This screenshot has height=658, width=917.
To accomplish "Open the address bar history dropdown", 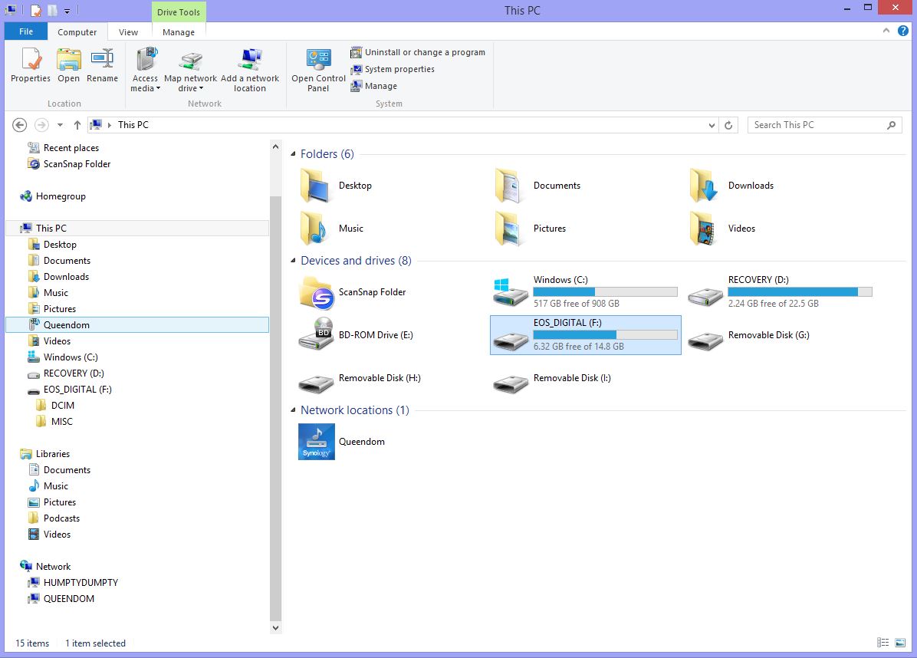I will pyautogui.click(x=712, y=125).
